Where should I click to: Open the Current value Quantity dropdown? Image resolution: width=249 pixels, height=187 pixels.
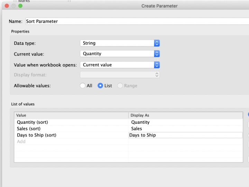tap(120, 54)
